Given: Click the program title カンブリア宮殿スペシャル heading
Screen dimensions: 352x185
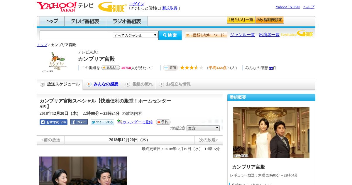Looking at the screenshot, I should pos(105,104).
